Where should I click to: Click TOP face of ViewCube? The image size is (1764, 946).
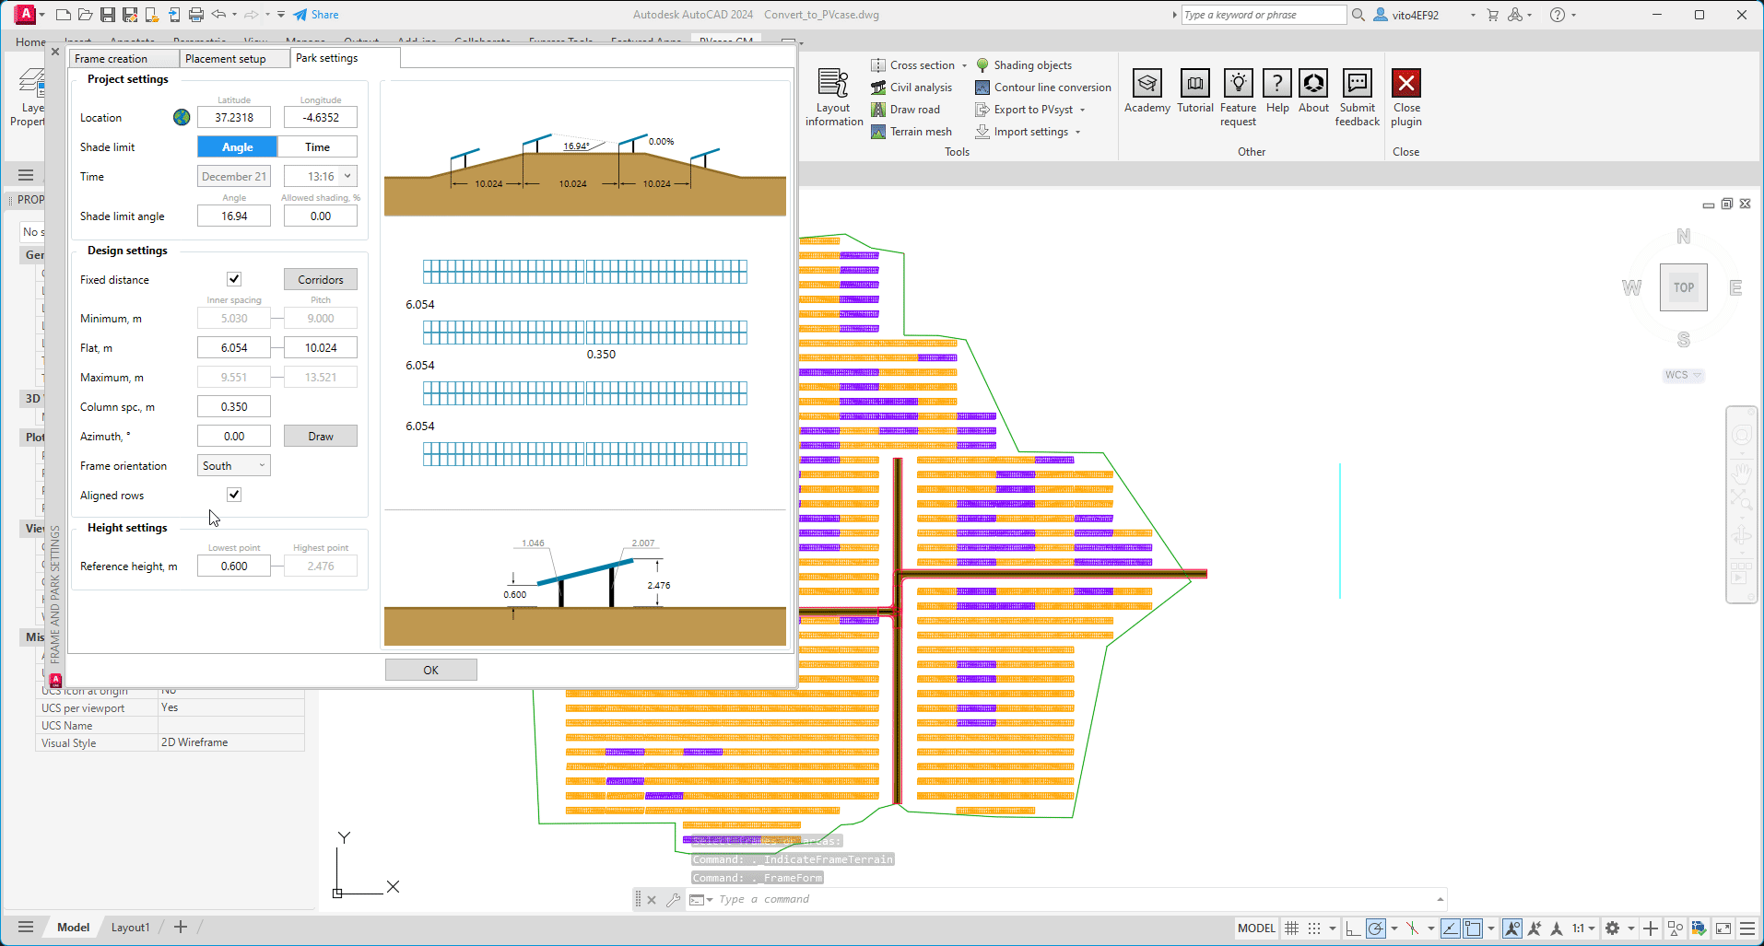point(1683,287)
